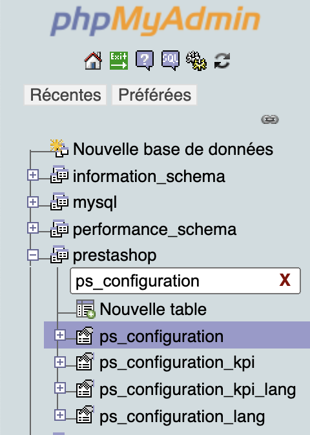Click the ps_configuration_kpi table icon
Viewport: 310px width, 435px height.
(x=85, y=362)
